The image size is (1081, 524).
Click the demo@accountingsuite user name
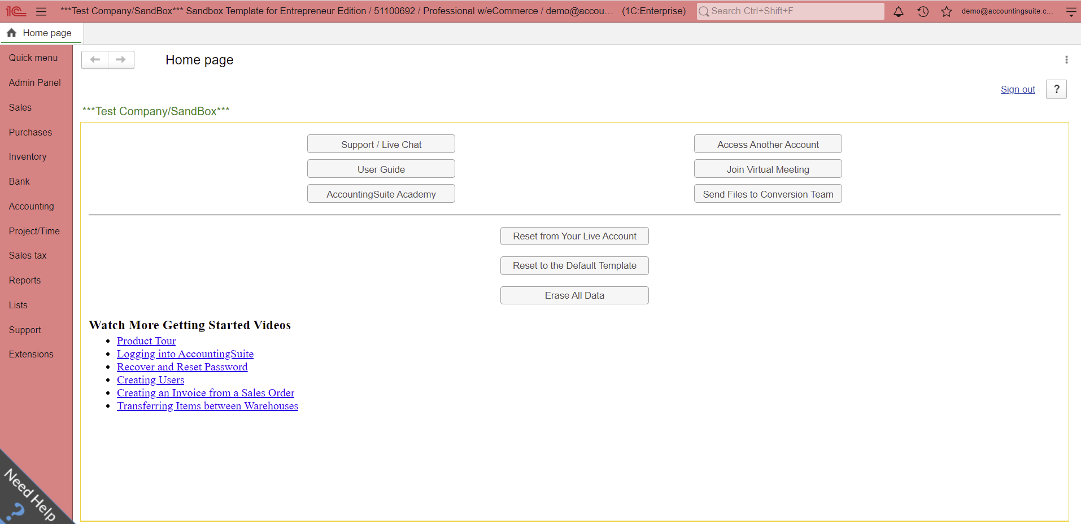(x=1007, y=11)
